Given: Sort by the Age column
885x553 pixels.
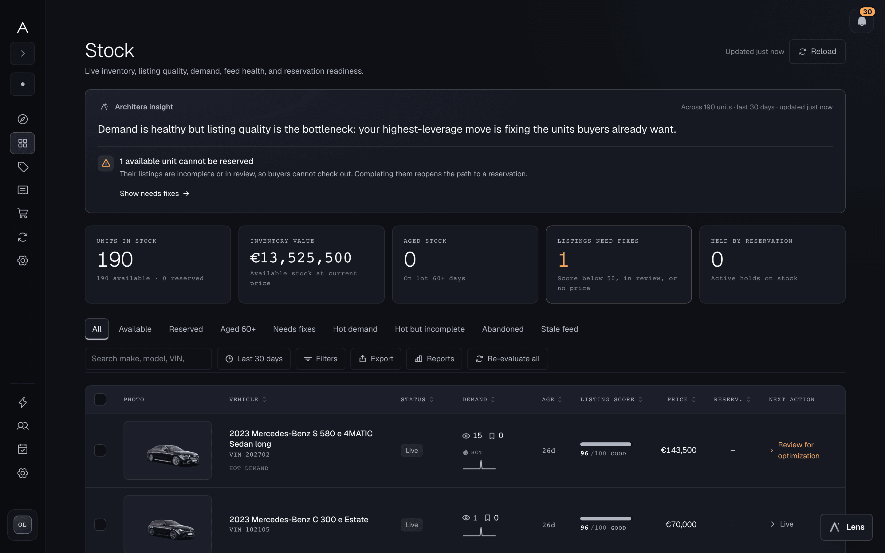Looking at the screenshot, I should (x=552, y=399).
